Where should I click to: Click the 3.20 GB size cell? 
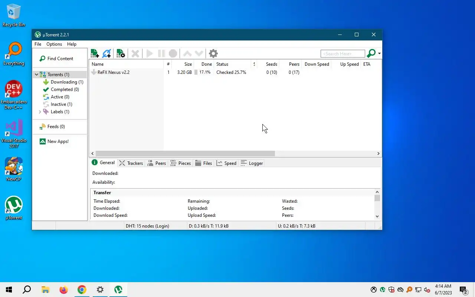tap(184, 72)
